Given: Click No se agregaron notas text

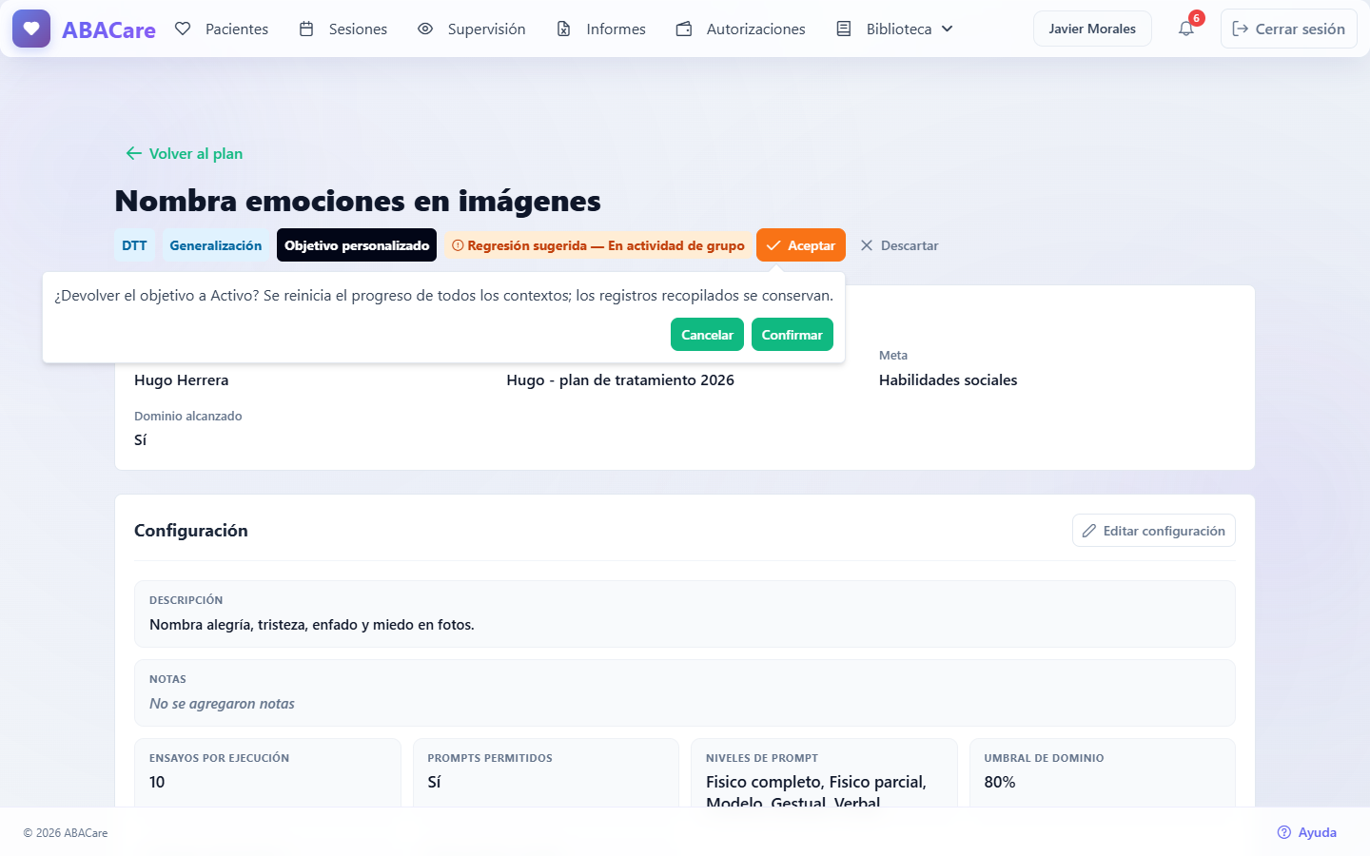Looking at the screenshot, I should click(x=222, y=704).
